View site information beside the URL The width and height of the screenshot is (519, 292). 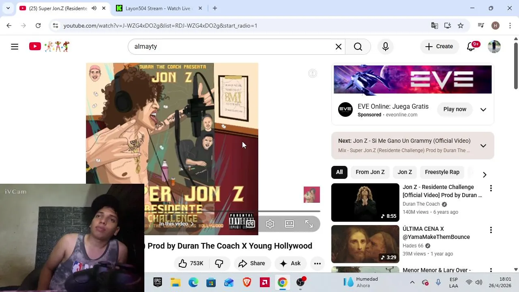(56, 26)
